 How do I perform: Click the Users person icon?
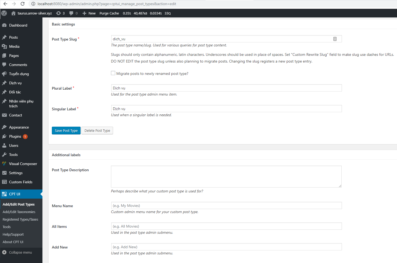pyautogui.click(x=4, y=145)
